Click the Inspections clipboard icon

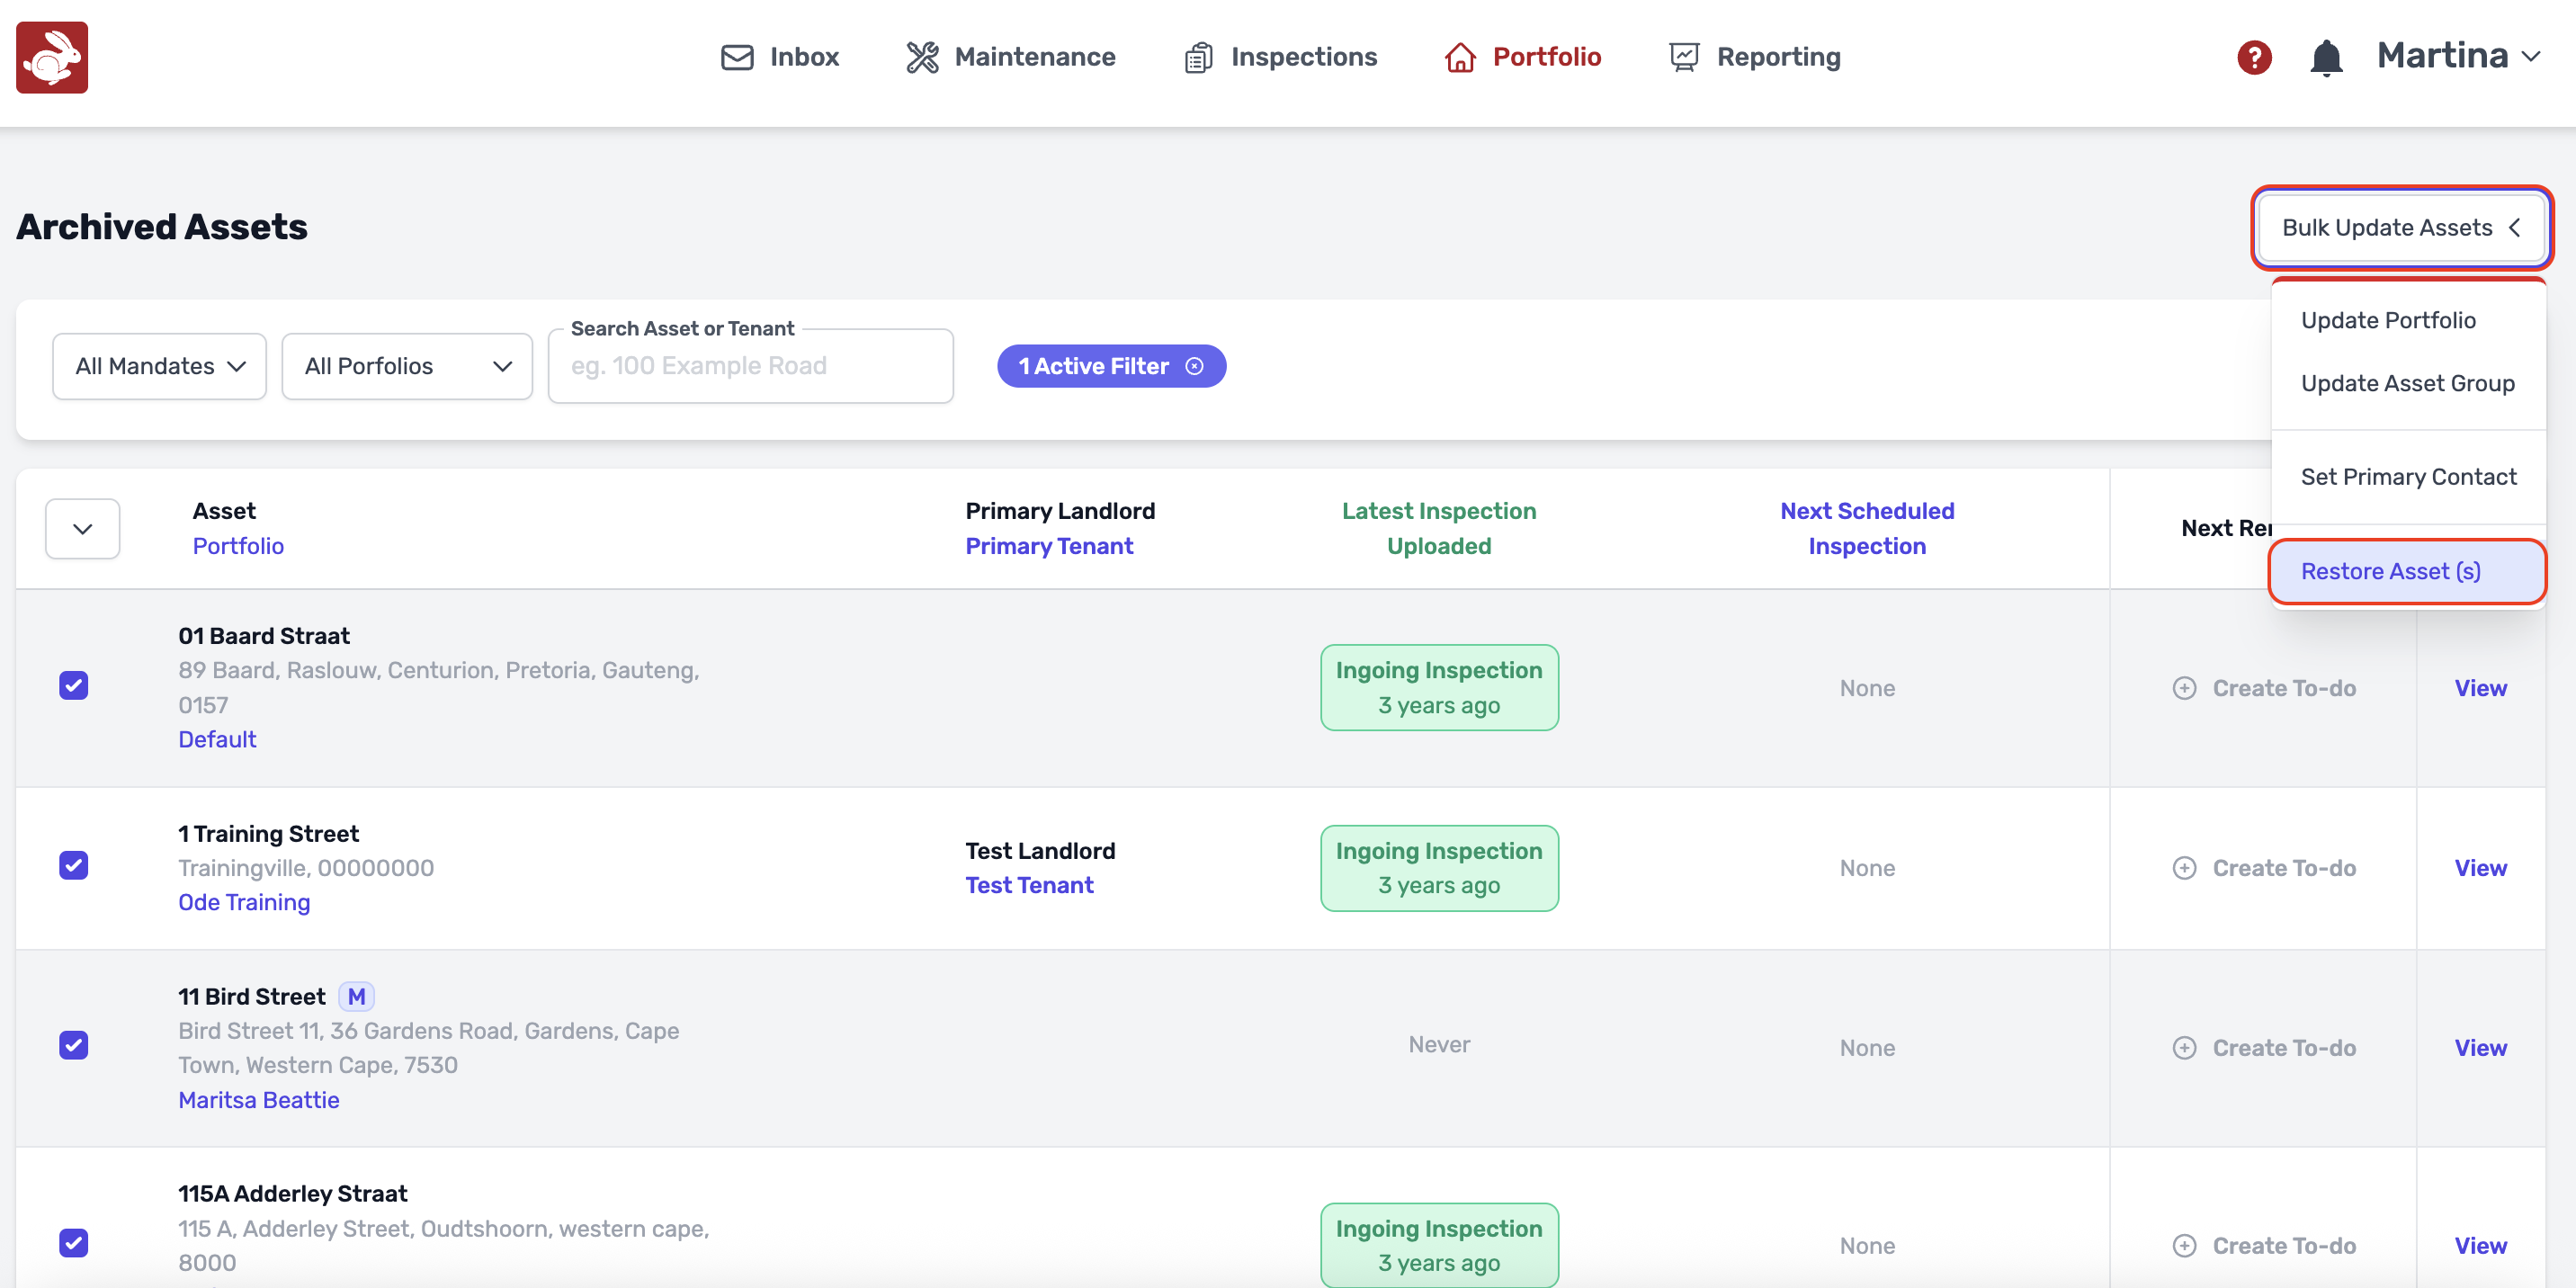coord(1198,58)
